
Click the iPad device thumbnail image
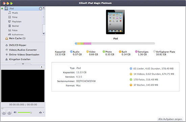(115, 22)
